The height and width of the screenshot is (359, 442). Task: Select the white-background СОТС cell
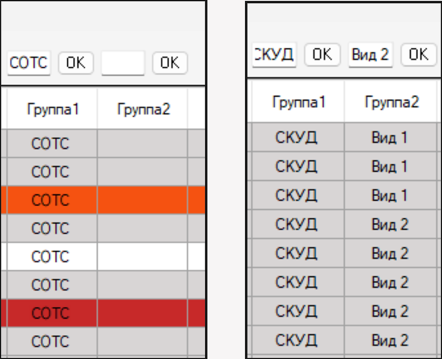51,257
